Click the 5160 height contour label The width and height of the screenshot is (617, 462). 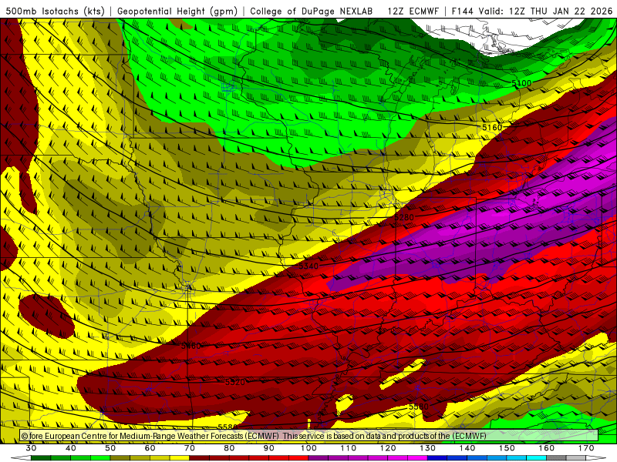coord(492,127)
